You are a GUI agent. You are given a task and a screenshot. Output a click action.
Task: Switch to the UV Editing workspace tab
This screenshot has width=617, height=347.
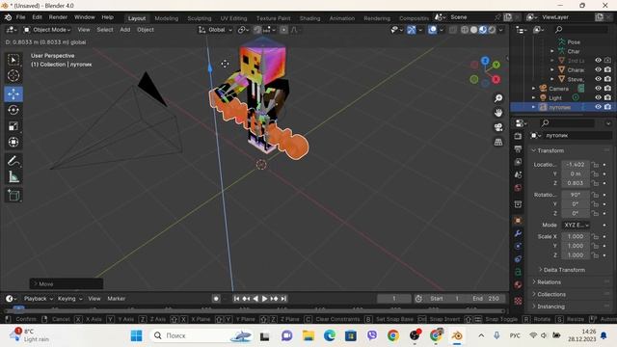(233, 18)
